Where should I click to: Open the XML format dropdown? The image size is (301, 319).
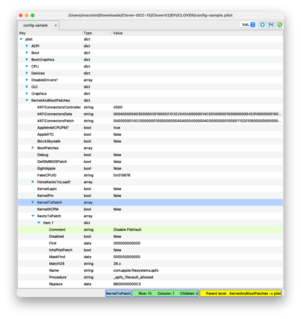(248, 25)
